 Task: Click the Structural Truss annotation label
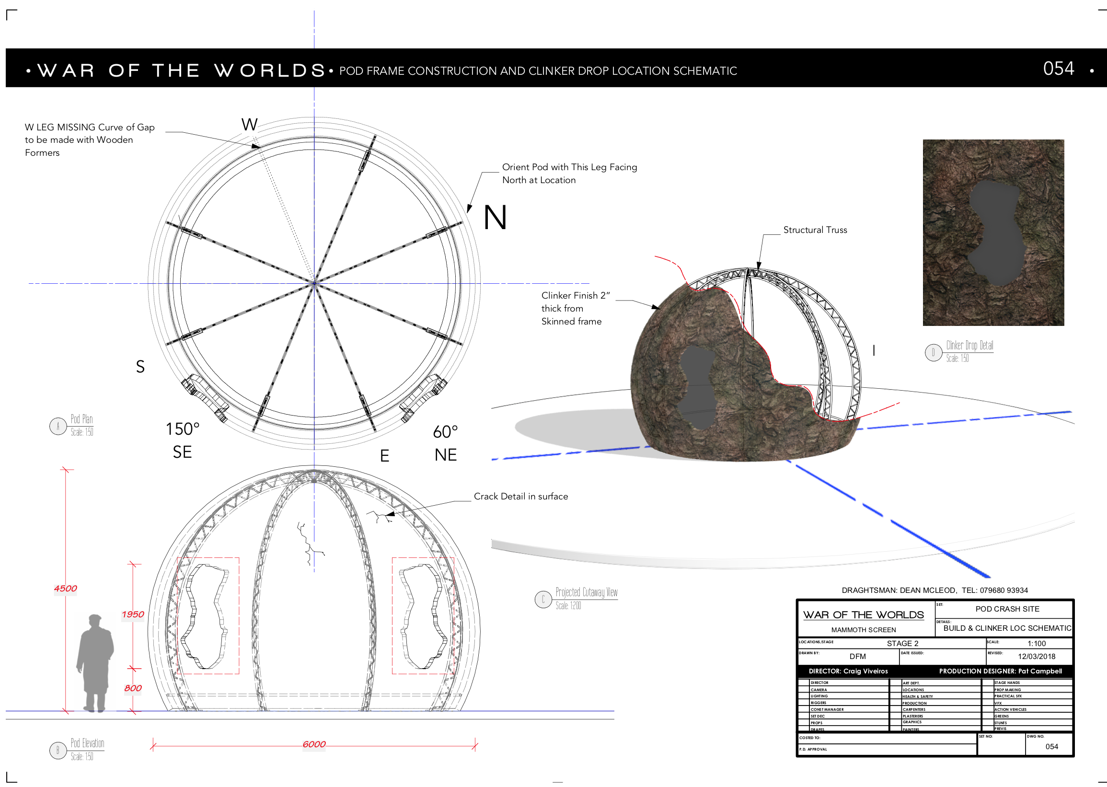click(x=815, y=230)
